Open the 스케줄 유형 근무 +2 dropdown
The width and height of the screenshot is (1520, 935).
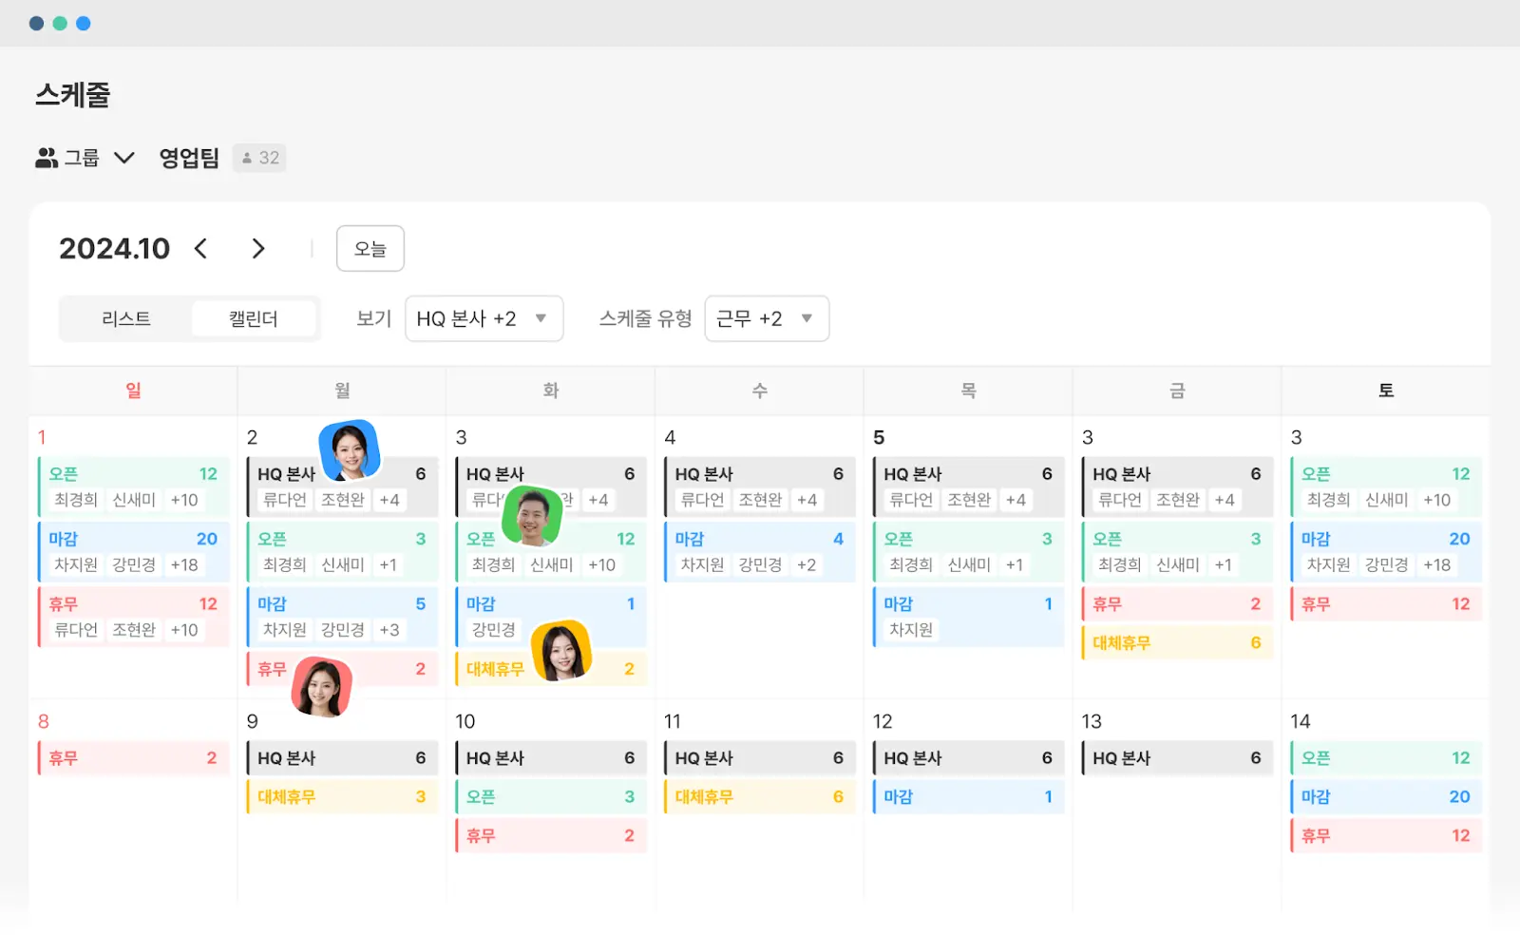point(767,318)
